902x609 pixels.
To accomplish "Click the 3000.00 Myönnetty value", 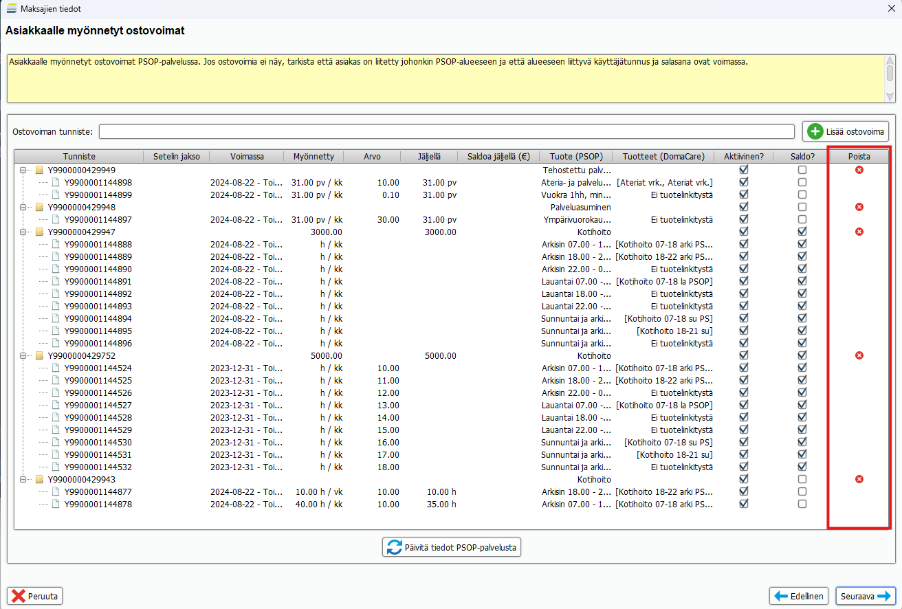I will click(x=326, y=232).
